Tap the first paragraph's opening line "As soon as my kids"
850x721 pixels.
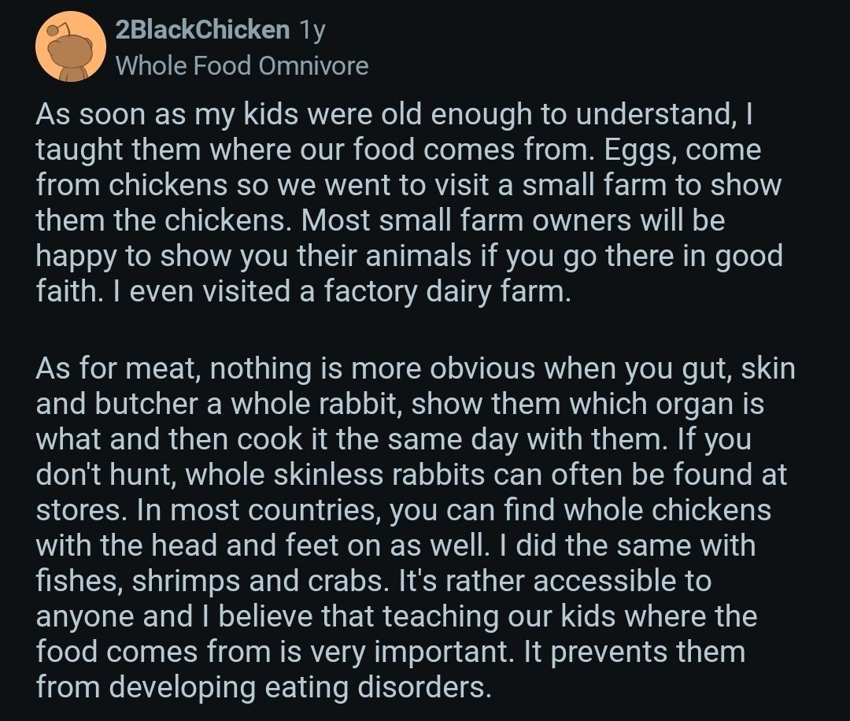pos(394,115)
